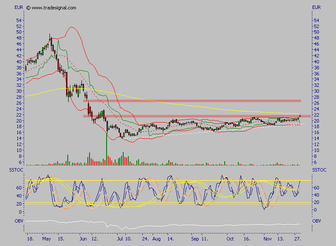Click the 27. label at date axis end

[x=297, y=239]
